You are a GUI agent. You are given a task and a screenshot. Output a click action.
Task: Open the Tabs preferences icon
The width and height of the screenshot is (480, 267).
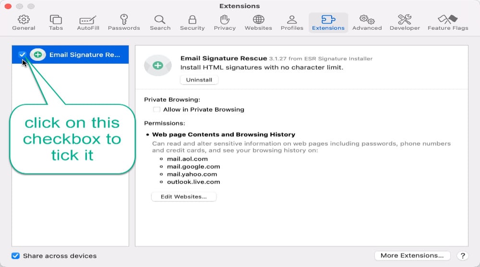point(56,20)
